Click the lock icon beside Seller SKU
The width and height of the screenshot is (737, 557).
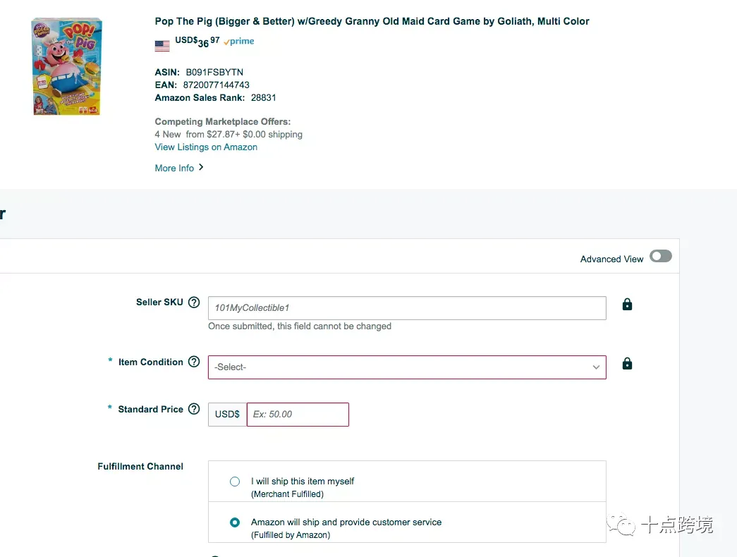(627, 304)
